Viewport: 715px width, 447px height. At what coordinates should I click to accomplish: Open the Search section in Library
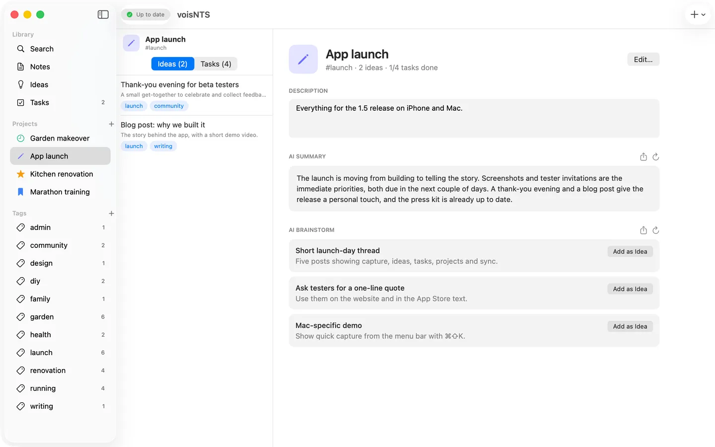60,49
